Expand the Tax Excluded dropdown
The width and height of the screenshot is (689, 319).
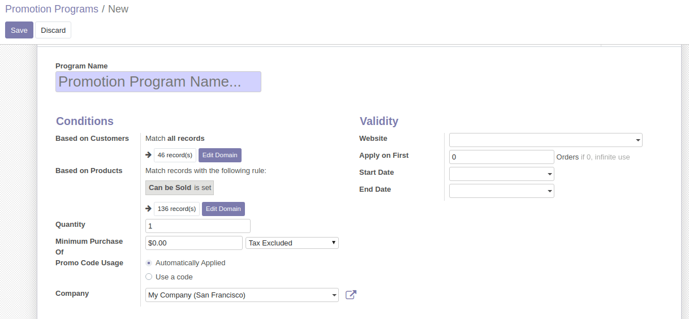(292, 243)
